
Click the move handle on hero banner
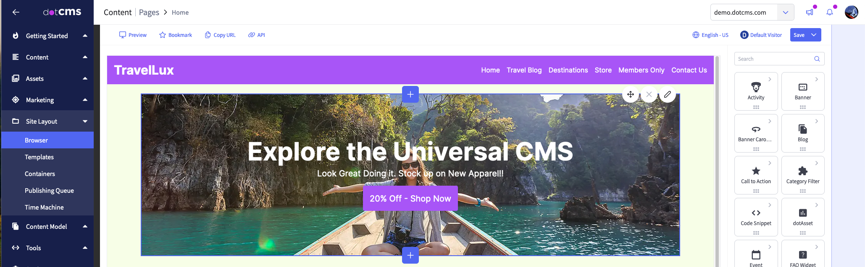point(630,94)
